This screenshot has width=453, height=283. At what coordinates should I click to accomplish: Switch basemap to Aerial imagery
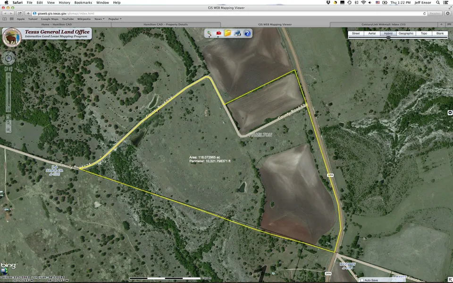[371, 33]
